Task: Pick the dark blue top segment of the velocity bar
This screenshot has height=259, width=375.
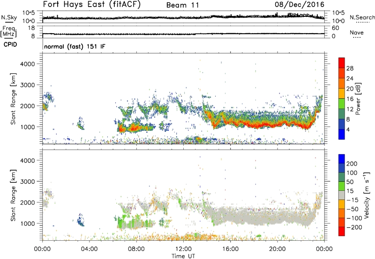Action: (342, 159)
